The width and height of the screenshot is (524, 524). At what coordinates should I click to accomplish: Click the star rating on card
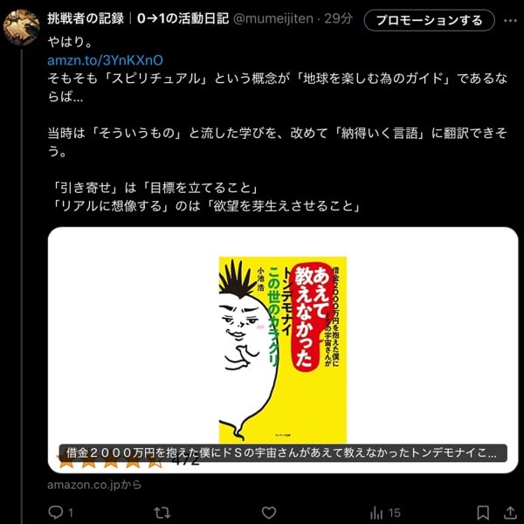point(110,461)
